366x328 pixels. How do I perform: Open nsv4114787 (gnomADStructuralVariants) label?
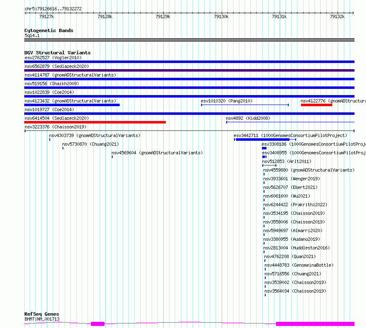click(x=70, y=75)
